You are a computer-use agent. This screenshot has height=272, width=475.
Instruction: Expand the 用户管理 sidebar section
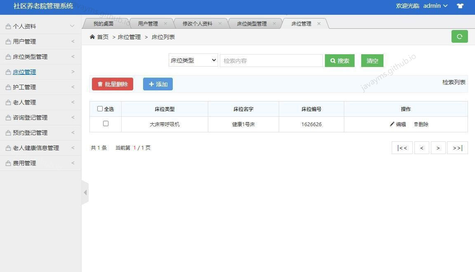pos(25,41)
